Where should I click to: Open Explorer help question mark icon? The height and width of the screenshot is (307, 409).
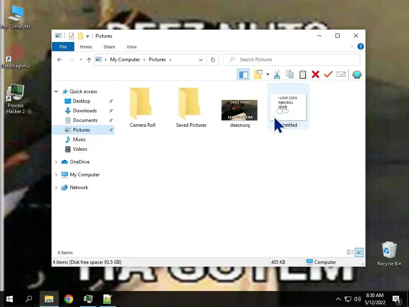361,46
